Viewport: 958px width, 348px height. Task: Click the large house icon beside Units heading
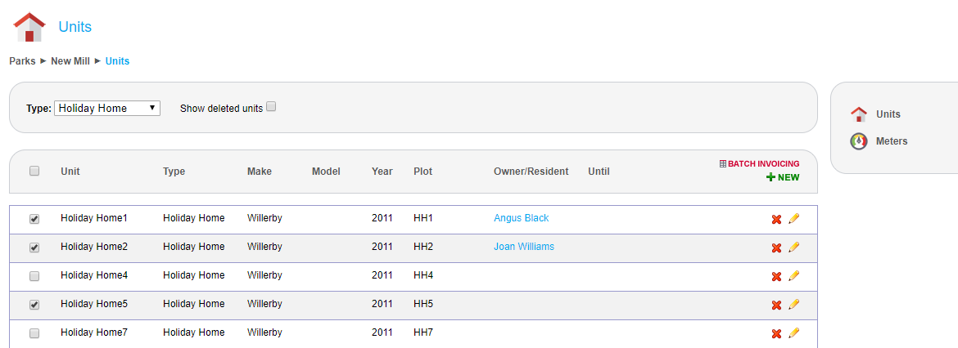[x=29, y=27]
